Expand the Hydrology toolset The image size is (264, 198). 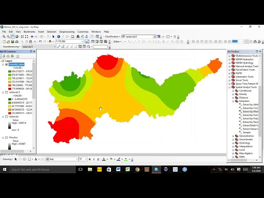[x=233, y=143]
